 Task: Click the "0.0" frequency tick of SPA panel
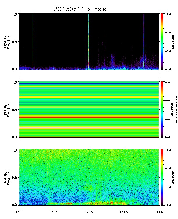tap(14, 137)
